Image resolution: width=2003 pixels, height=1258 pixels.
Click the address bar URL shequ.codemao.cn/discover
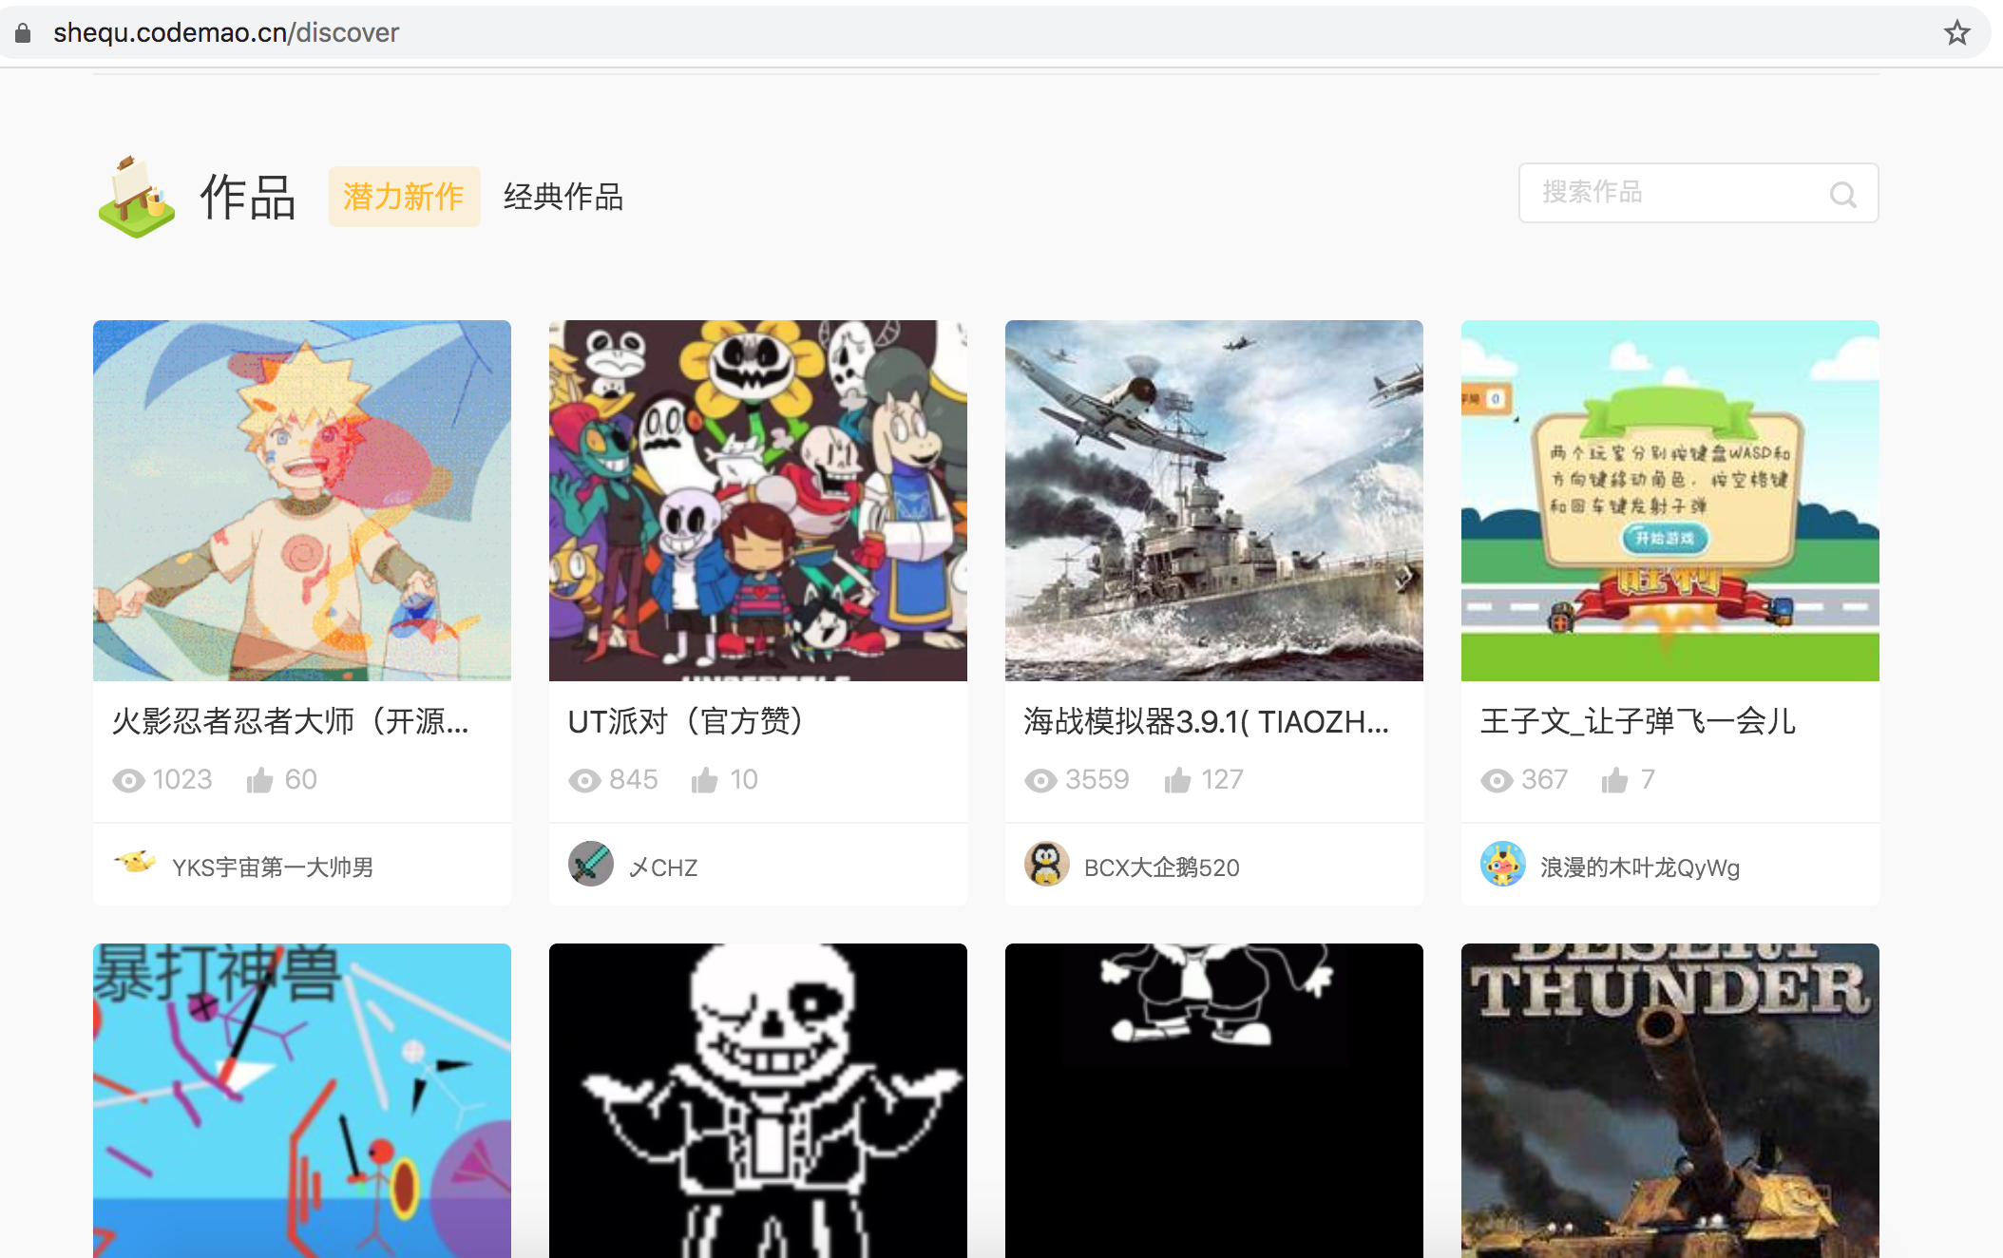[226, 32]
